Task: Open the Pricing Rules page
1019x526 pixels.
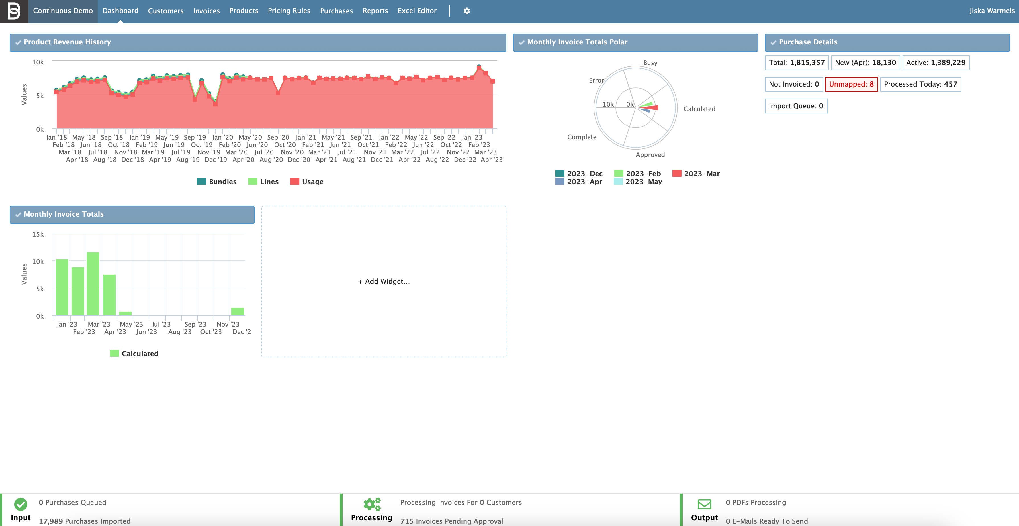Action: tap(289, 11)
